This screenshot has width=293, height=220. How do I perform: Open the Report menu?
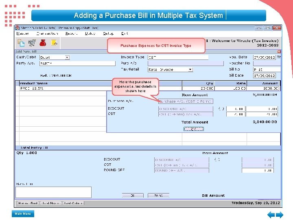coord(71,33)
